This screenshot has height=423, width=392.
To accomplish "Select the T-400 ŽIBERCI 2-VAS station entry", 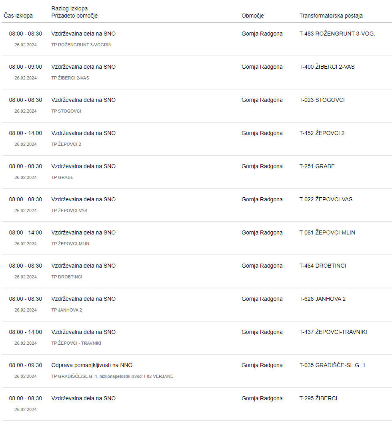I will [x=327, y=67].
